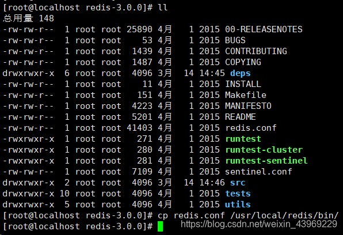Click the sentinel.conf file name
The height and width of the screenshot is (235, 343).
point(258,172)
